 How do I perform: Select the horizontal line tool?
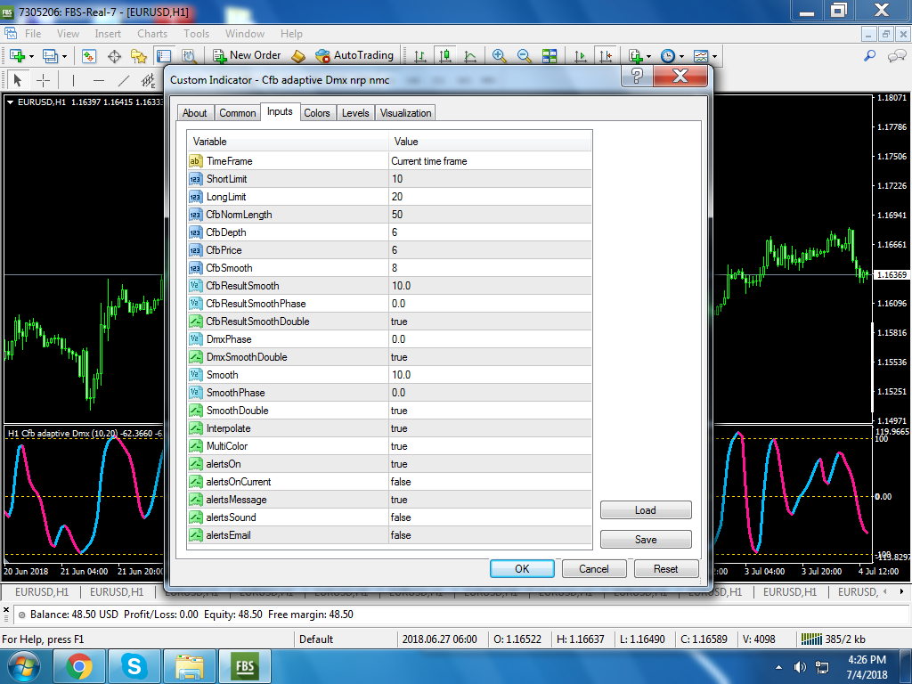[x=99, y=80]
